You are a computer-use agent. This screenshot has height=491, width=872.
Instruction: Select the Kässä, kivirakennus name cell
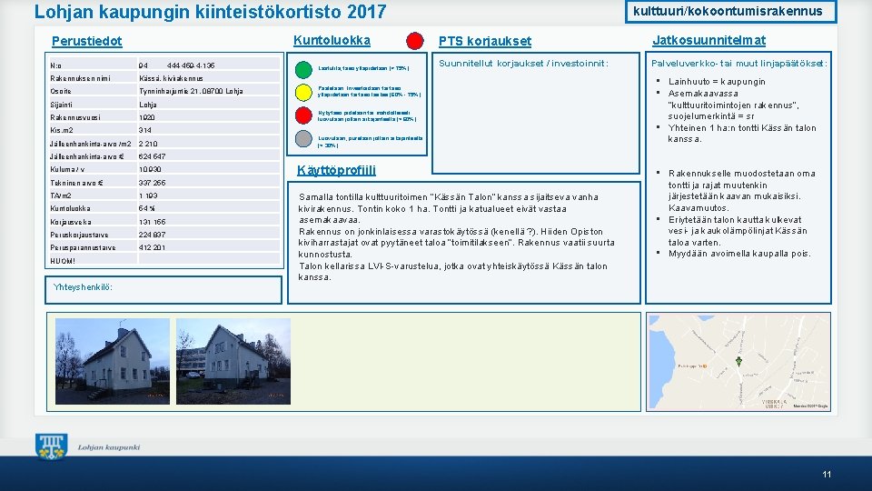pyautogui.click(x=172, y=78)
